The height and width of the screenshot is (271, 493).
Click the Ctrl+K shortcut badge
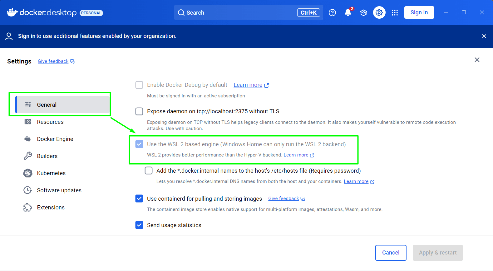click(308, 13)
